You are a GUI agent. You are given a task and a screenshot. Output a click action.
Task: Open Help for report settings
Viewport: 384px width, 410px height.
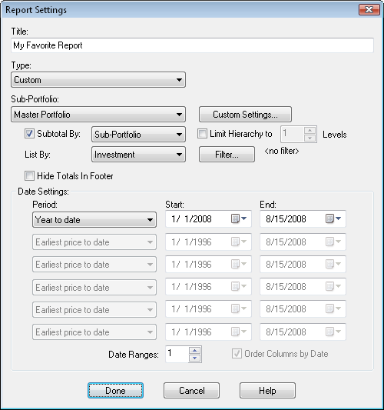(267, 391)
